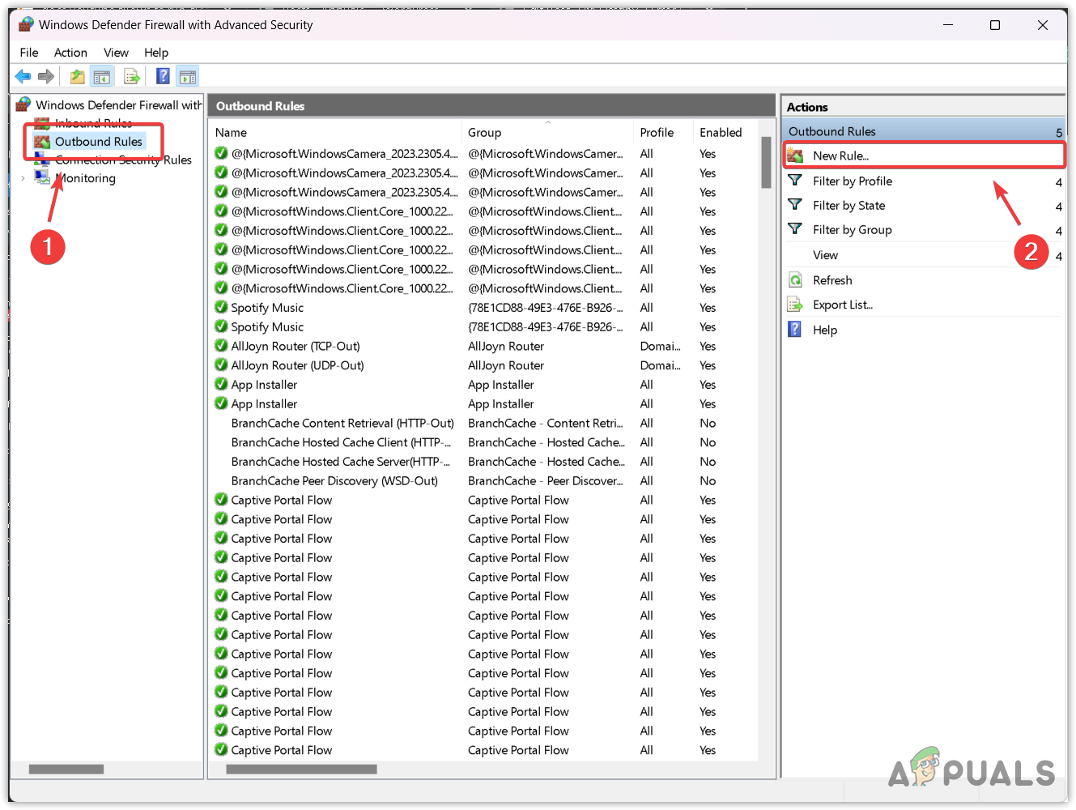Open Filter by Group action
The image size is (1076, 810).
click(852, 230)
